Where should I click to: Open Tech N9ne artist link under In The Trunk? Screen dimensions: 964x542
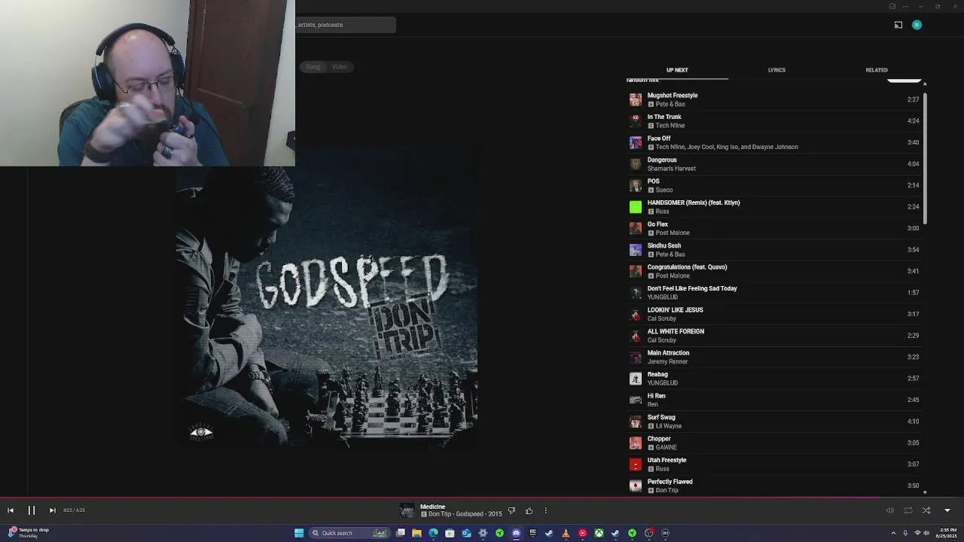click(x=670, y=126)
